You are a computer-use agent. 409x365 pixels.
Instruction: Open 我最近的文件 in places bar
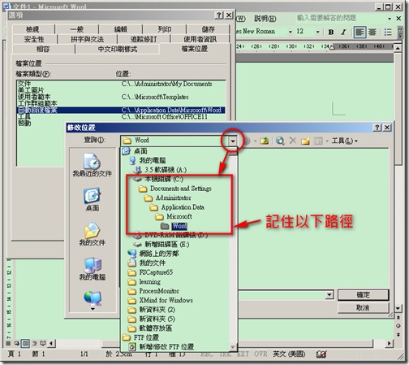(x=92, y=165)
